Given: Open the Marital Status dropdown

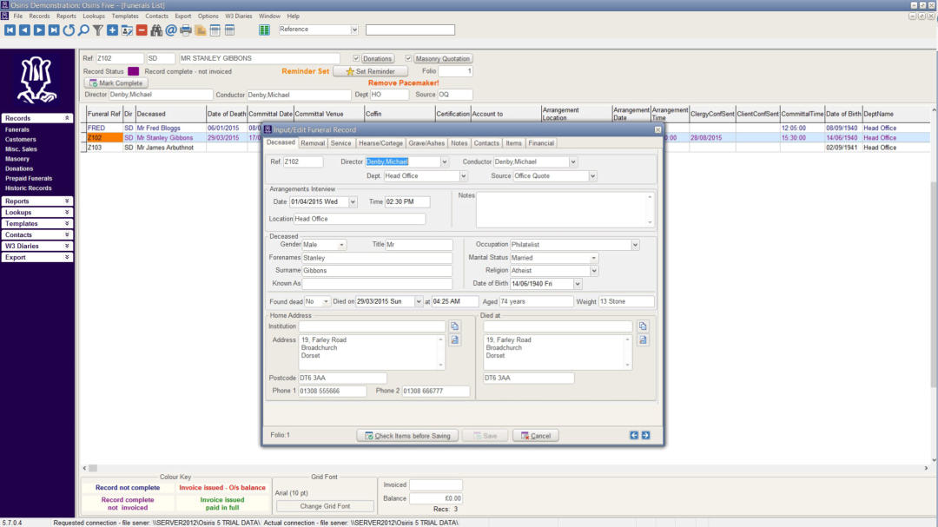Looking at the screenshot, I should pos(594,258).
